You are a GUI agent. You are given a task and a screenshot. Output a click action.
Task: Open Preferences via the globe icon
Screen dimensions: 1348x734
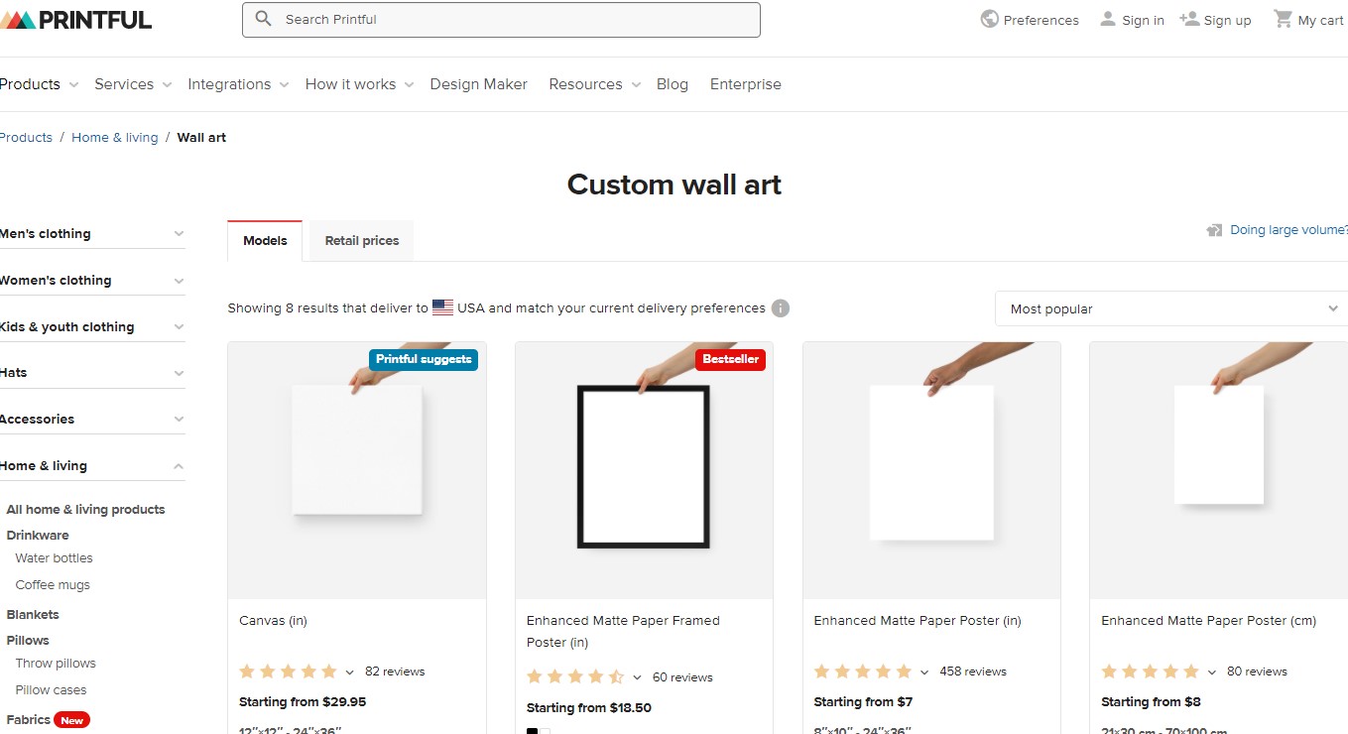[989, 18]
